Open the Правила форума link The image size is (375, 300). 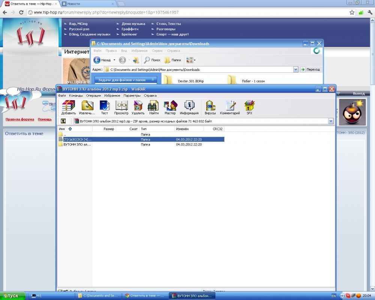coord(20,119)
